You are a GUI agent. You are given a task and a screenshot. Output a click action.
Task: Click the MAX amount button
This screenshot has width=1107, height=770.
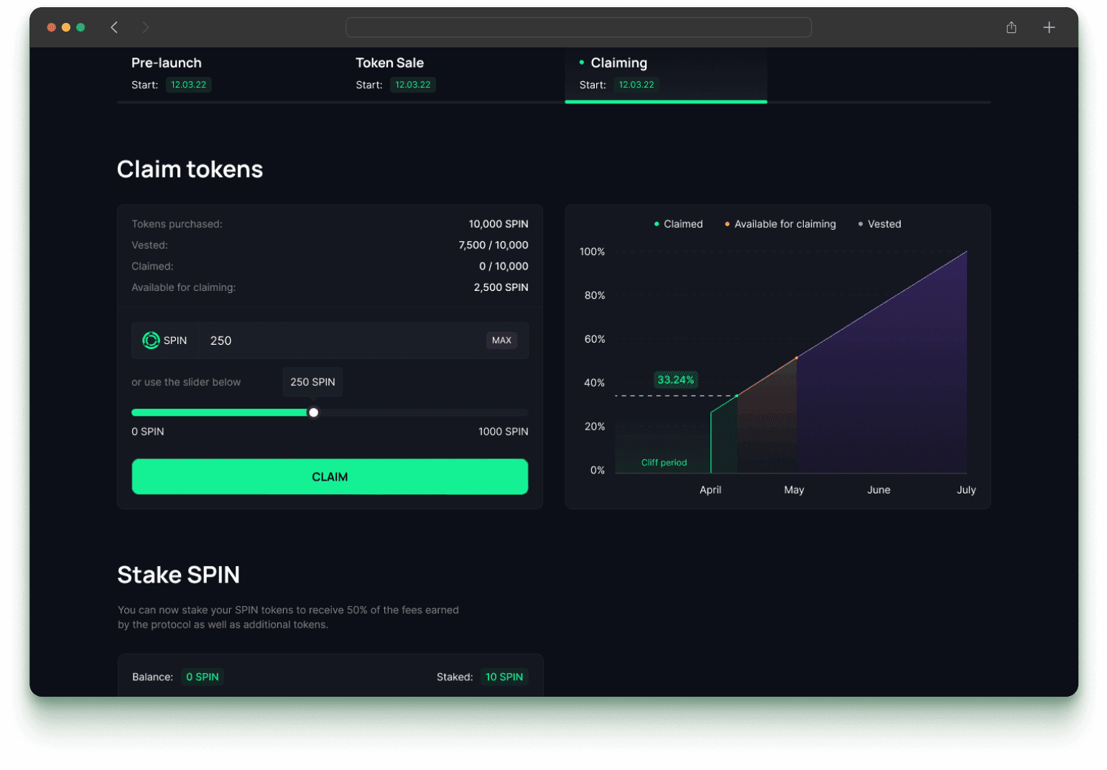pos(501,340)
